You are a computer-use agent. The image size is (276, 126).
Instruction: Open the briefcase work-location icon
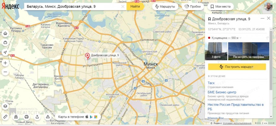click(5, 43)
